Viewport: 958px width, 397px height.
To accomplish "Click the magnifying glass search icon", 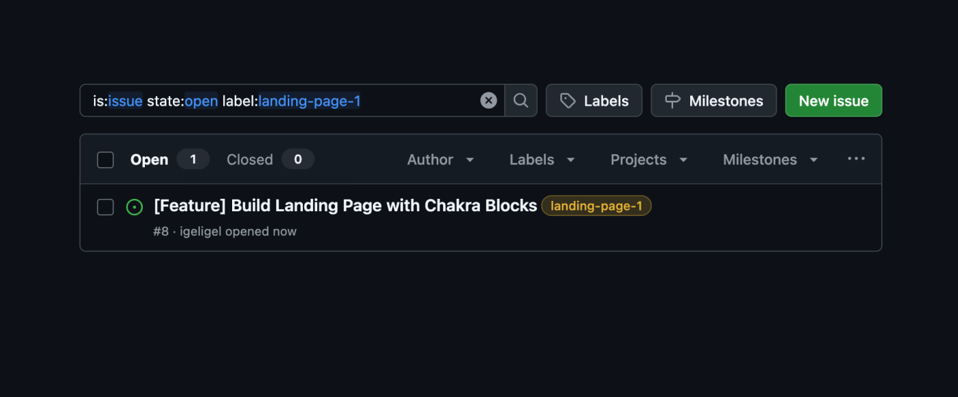I will (x=521, y=100).
